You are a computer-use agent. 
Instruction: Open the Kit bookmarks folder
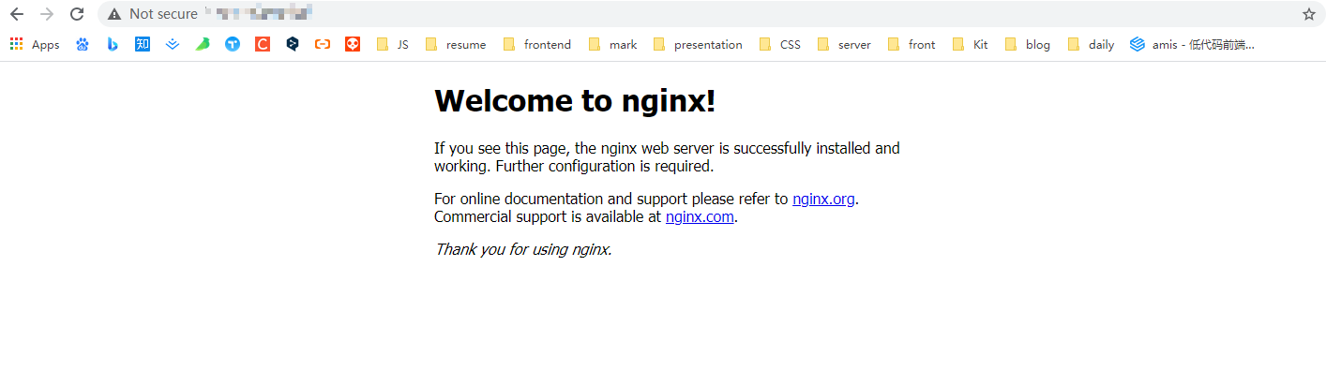[971, 44]
